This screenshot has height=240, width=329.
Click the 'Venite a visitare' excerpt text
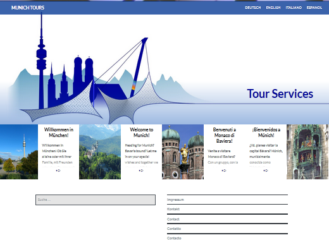[223, 159]
